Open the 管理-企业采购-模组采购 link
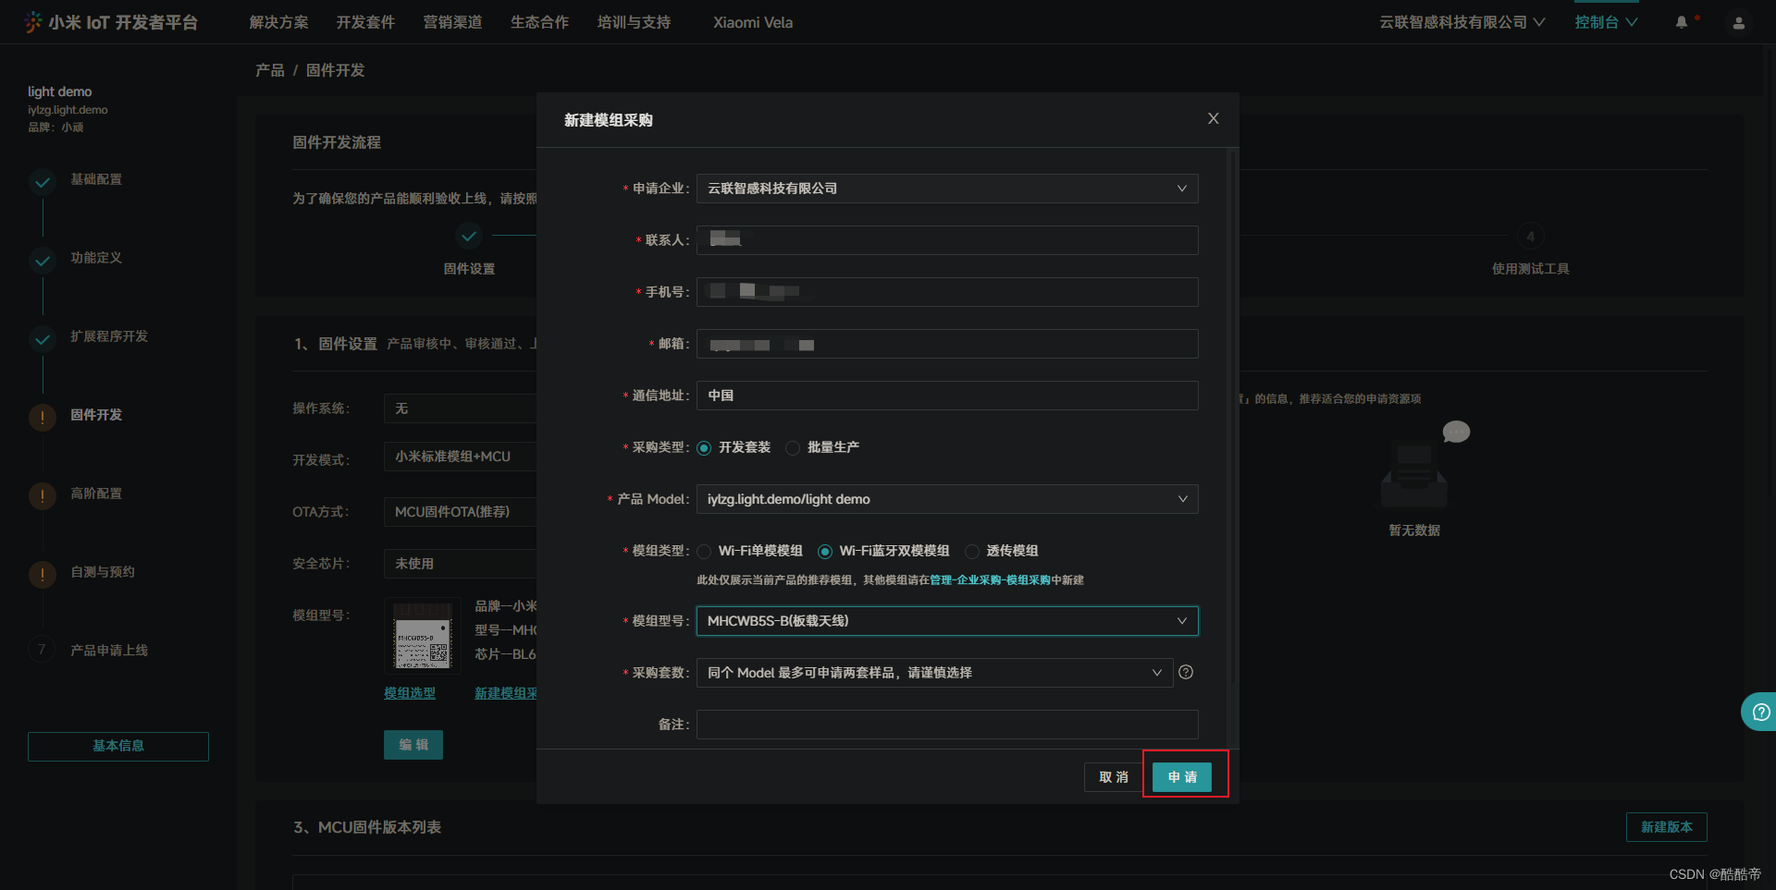The image size is (1776, 890). 990,580
